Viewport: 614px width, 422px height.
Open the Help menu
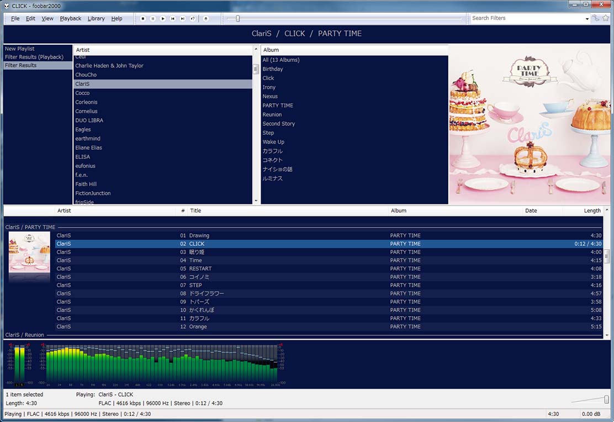pos(117,18)
